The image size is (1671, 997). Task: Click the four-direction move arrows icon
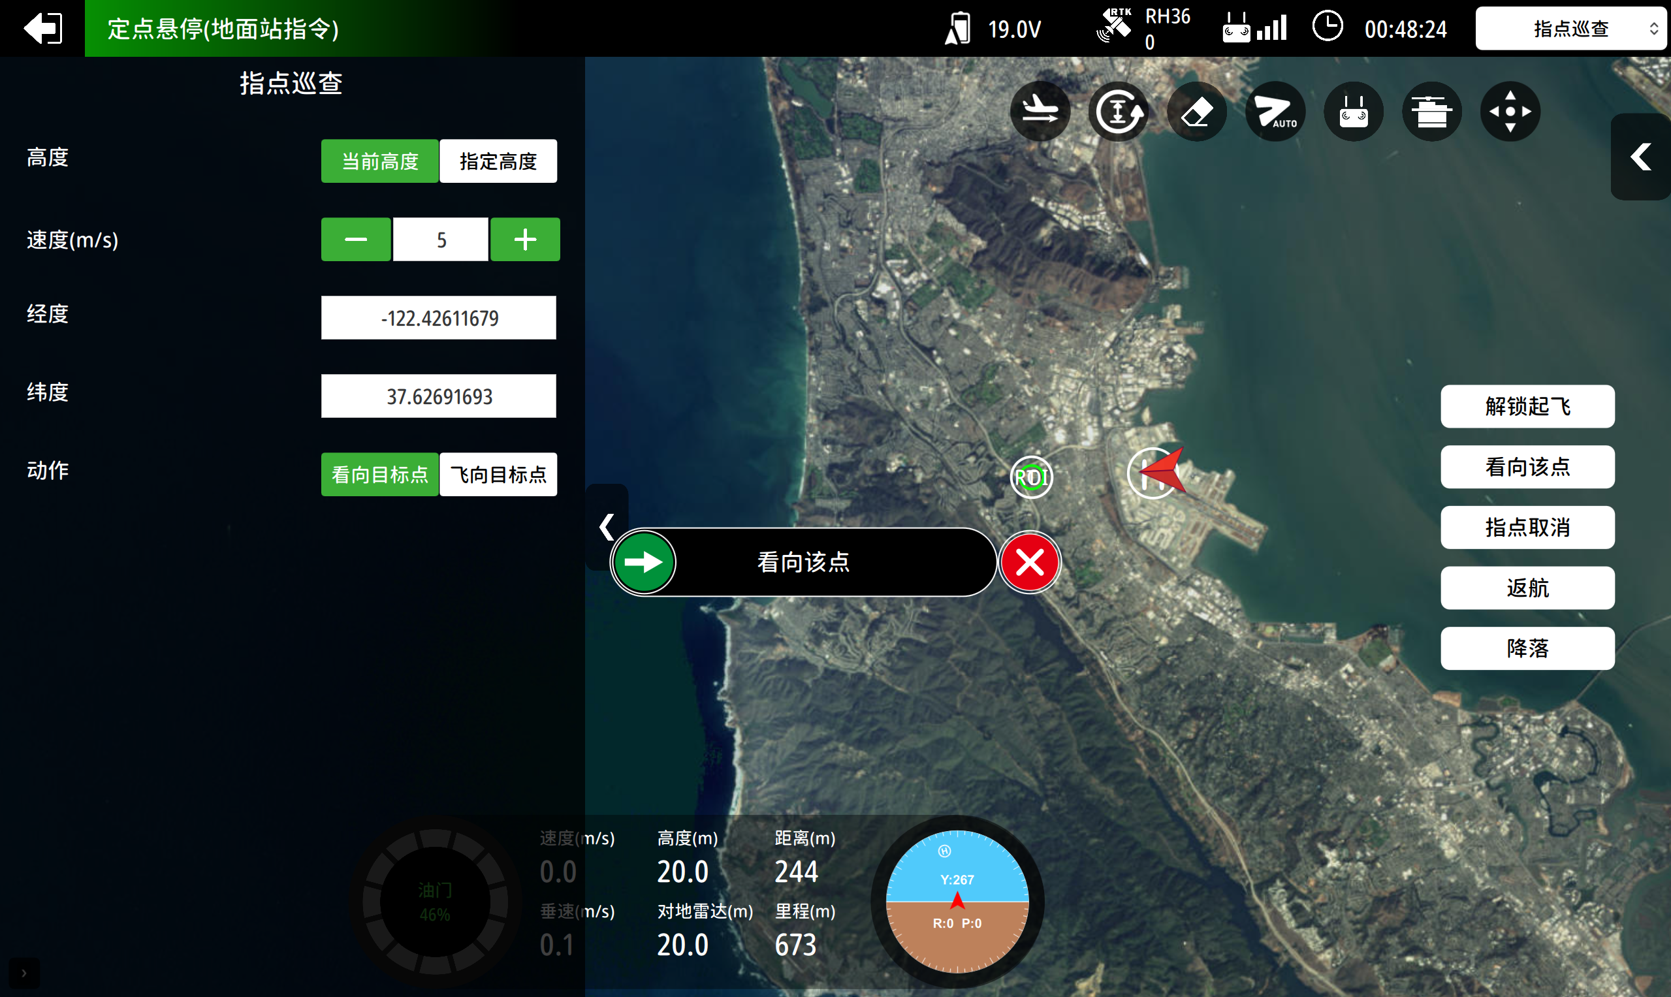pos(1510,111)
